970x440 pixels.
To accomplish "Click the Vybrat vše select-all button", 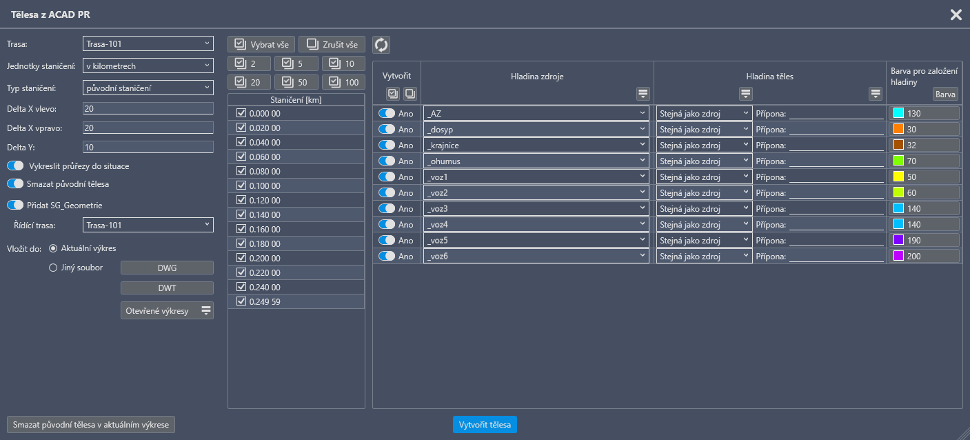I will (x=261, y=44).
